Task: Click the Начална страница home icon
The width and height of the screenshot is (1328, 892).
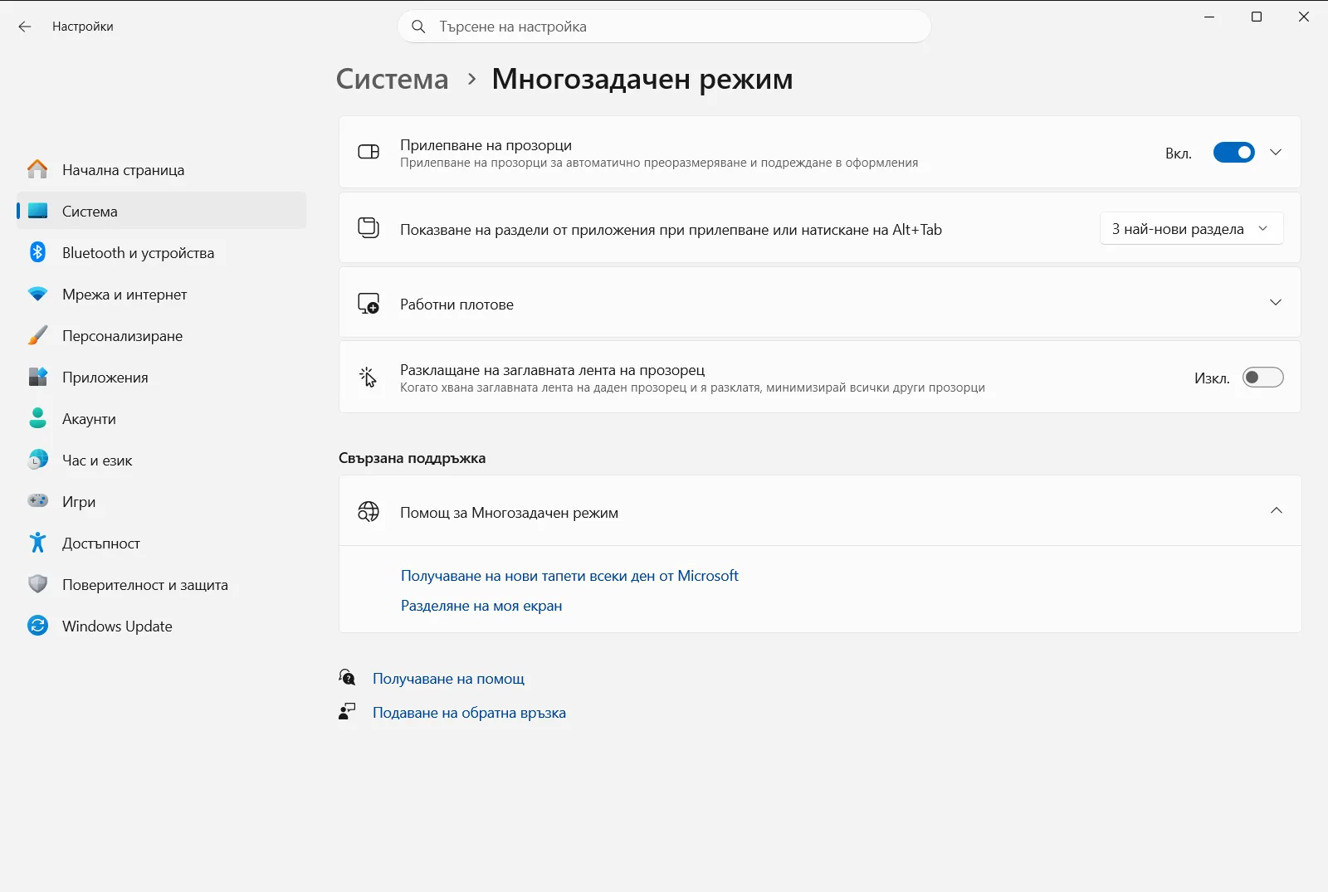Action: click(37, 169)
